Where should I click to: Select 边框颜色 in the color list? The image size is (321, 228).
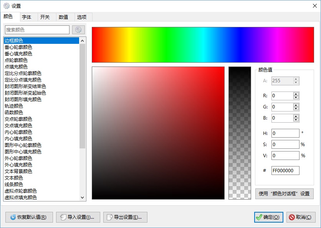[41, 41]
